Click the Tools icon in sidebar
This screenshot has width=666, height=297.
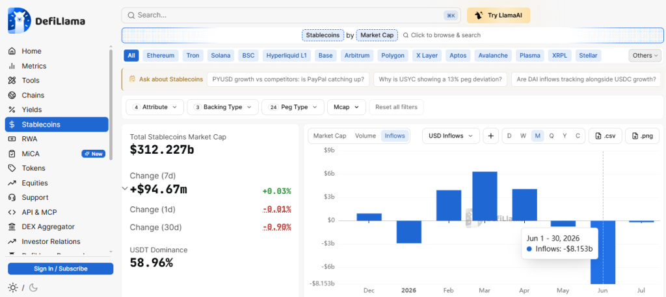12,80
